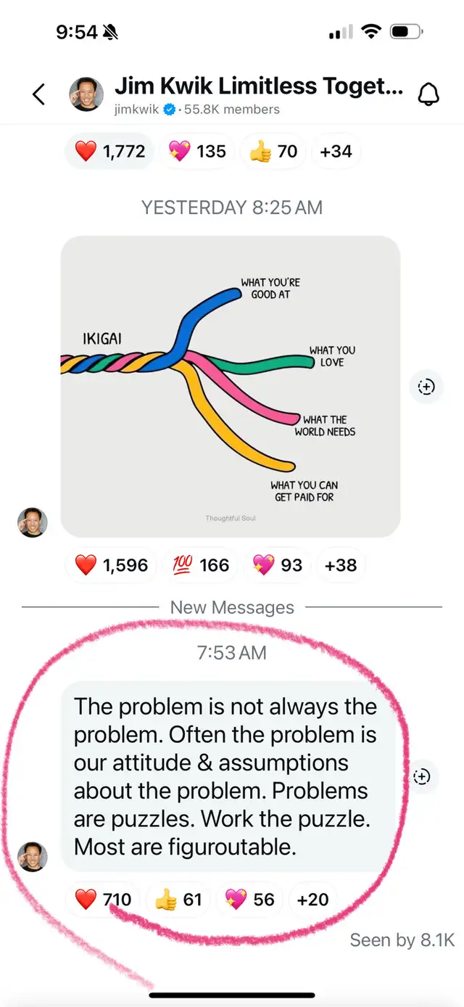The image size is (464, 1007).
Task: Toggle the 100 emoji reaction with 166
Action: [x=202, y=565]
